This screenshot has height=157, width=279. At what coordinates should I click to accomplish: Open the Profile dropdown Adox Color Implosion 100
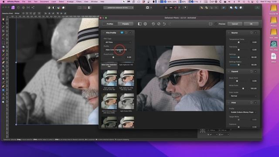(118, 50)
